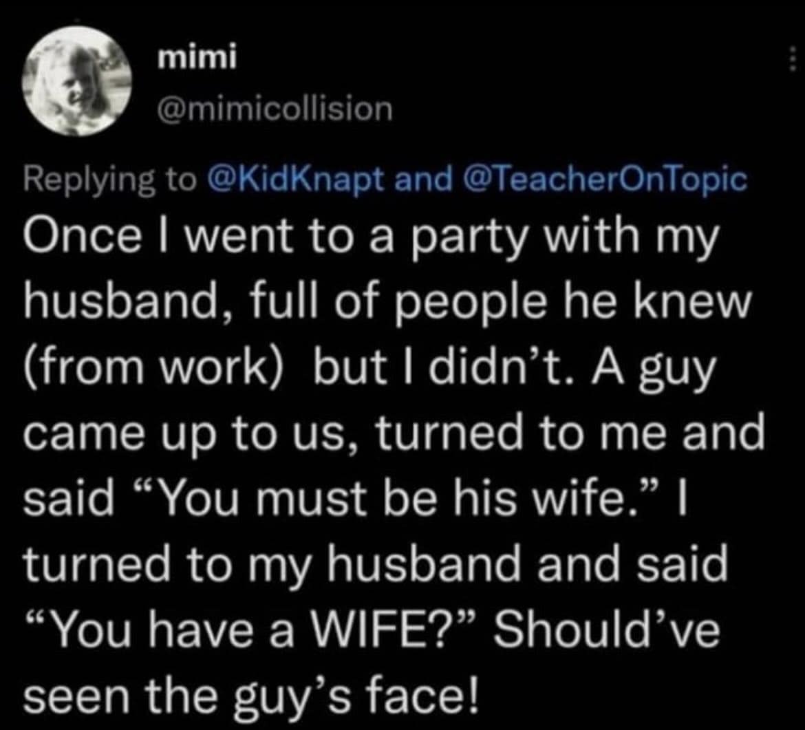
Task: Click mimi's profile picture avatar
Action: [76, 84]
